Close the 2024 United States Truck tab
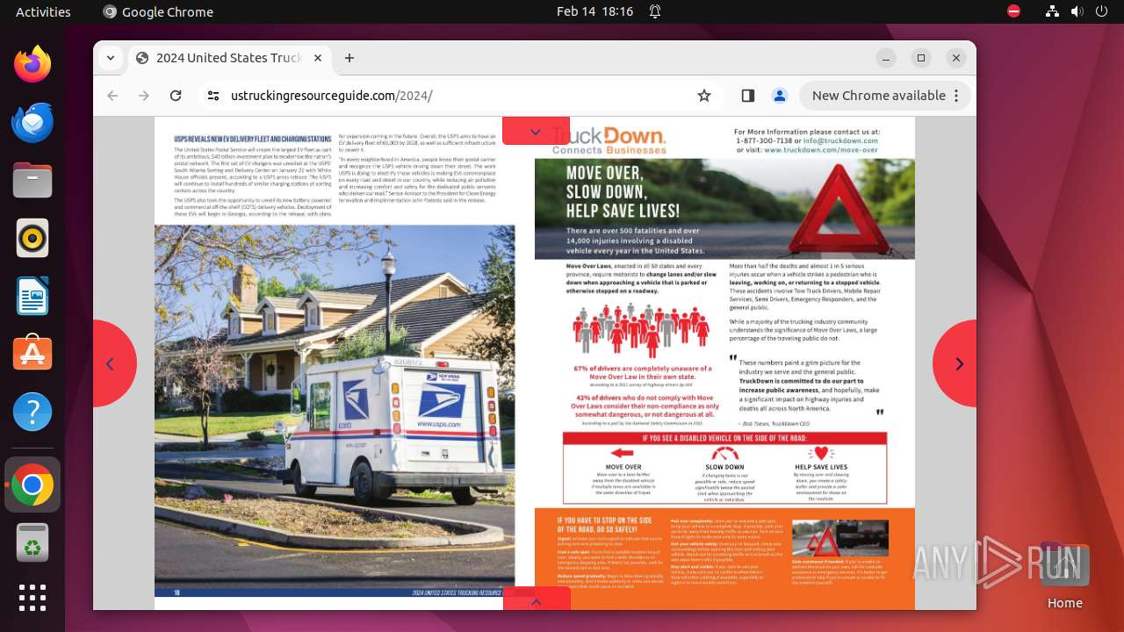This screenshot has width=1124, height=632. pyautogui.click(x=317, y=58)
